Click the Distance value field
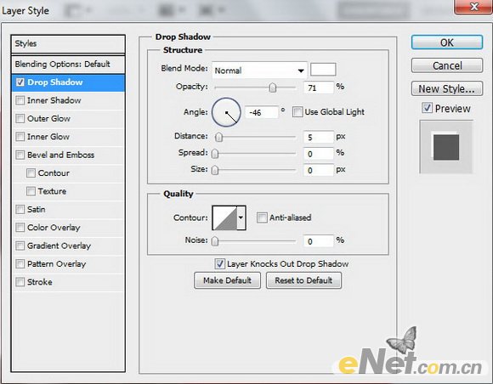Image resolution: width=493 pixels, height=384 pixels. point(318,138)
